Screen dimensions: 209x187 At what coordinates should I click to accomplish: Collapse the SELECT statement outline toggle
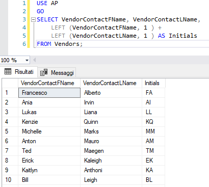[x=33, y=20]
